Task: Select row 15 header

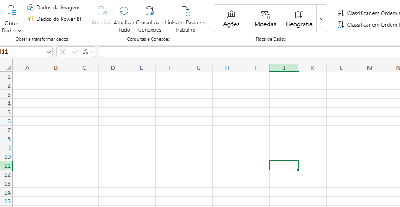Action: pyautogui.click(x=6, y=201)
